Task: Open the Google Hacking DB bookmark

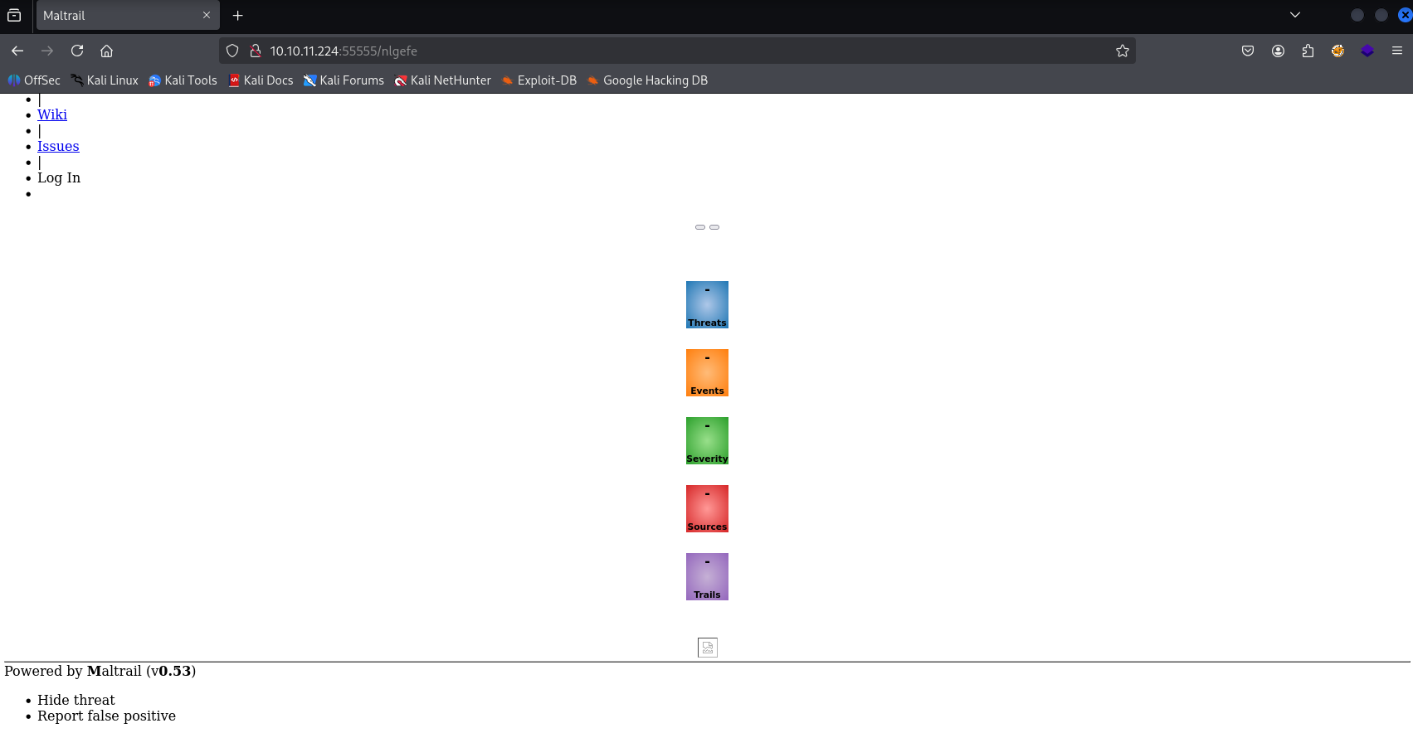Action: pyautogui.click(x=647, y=80)
